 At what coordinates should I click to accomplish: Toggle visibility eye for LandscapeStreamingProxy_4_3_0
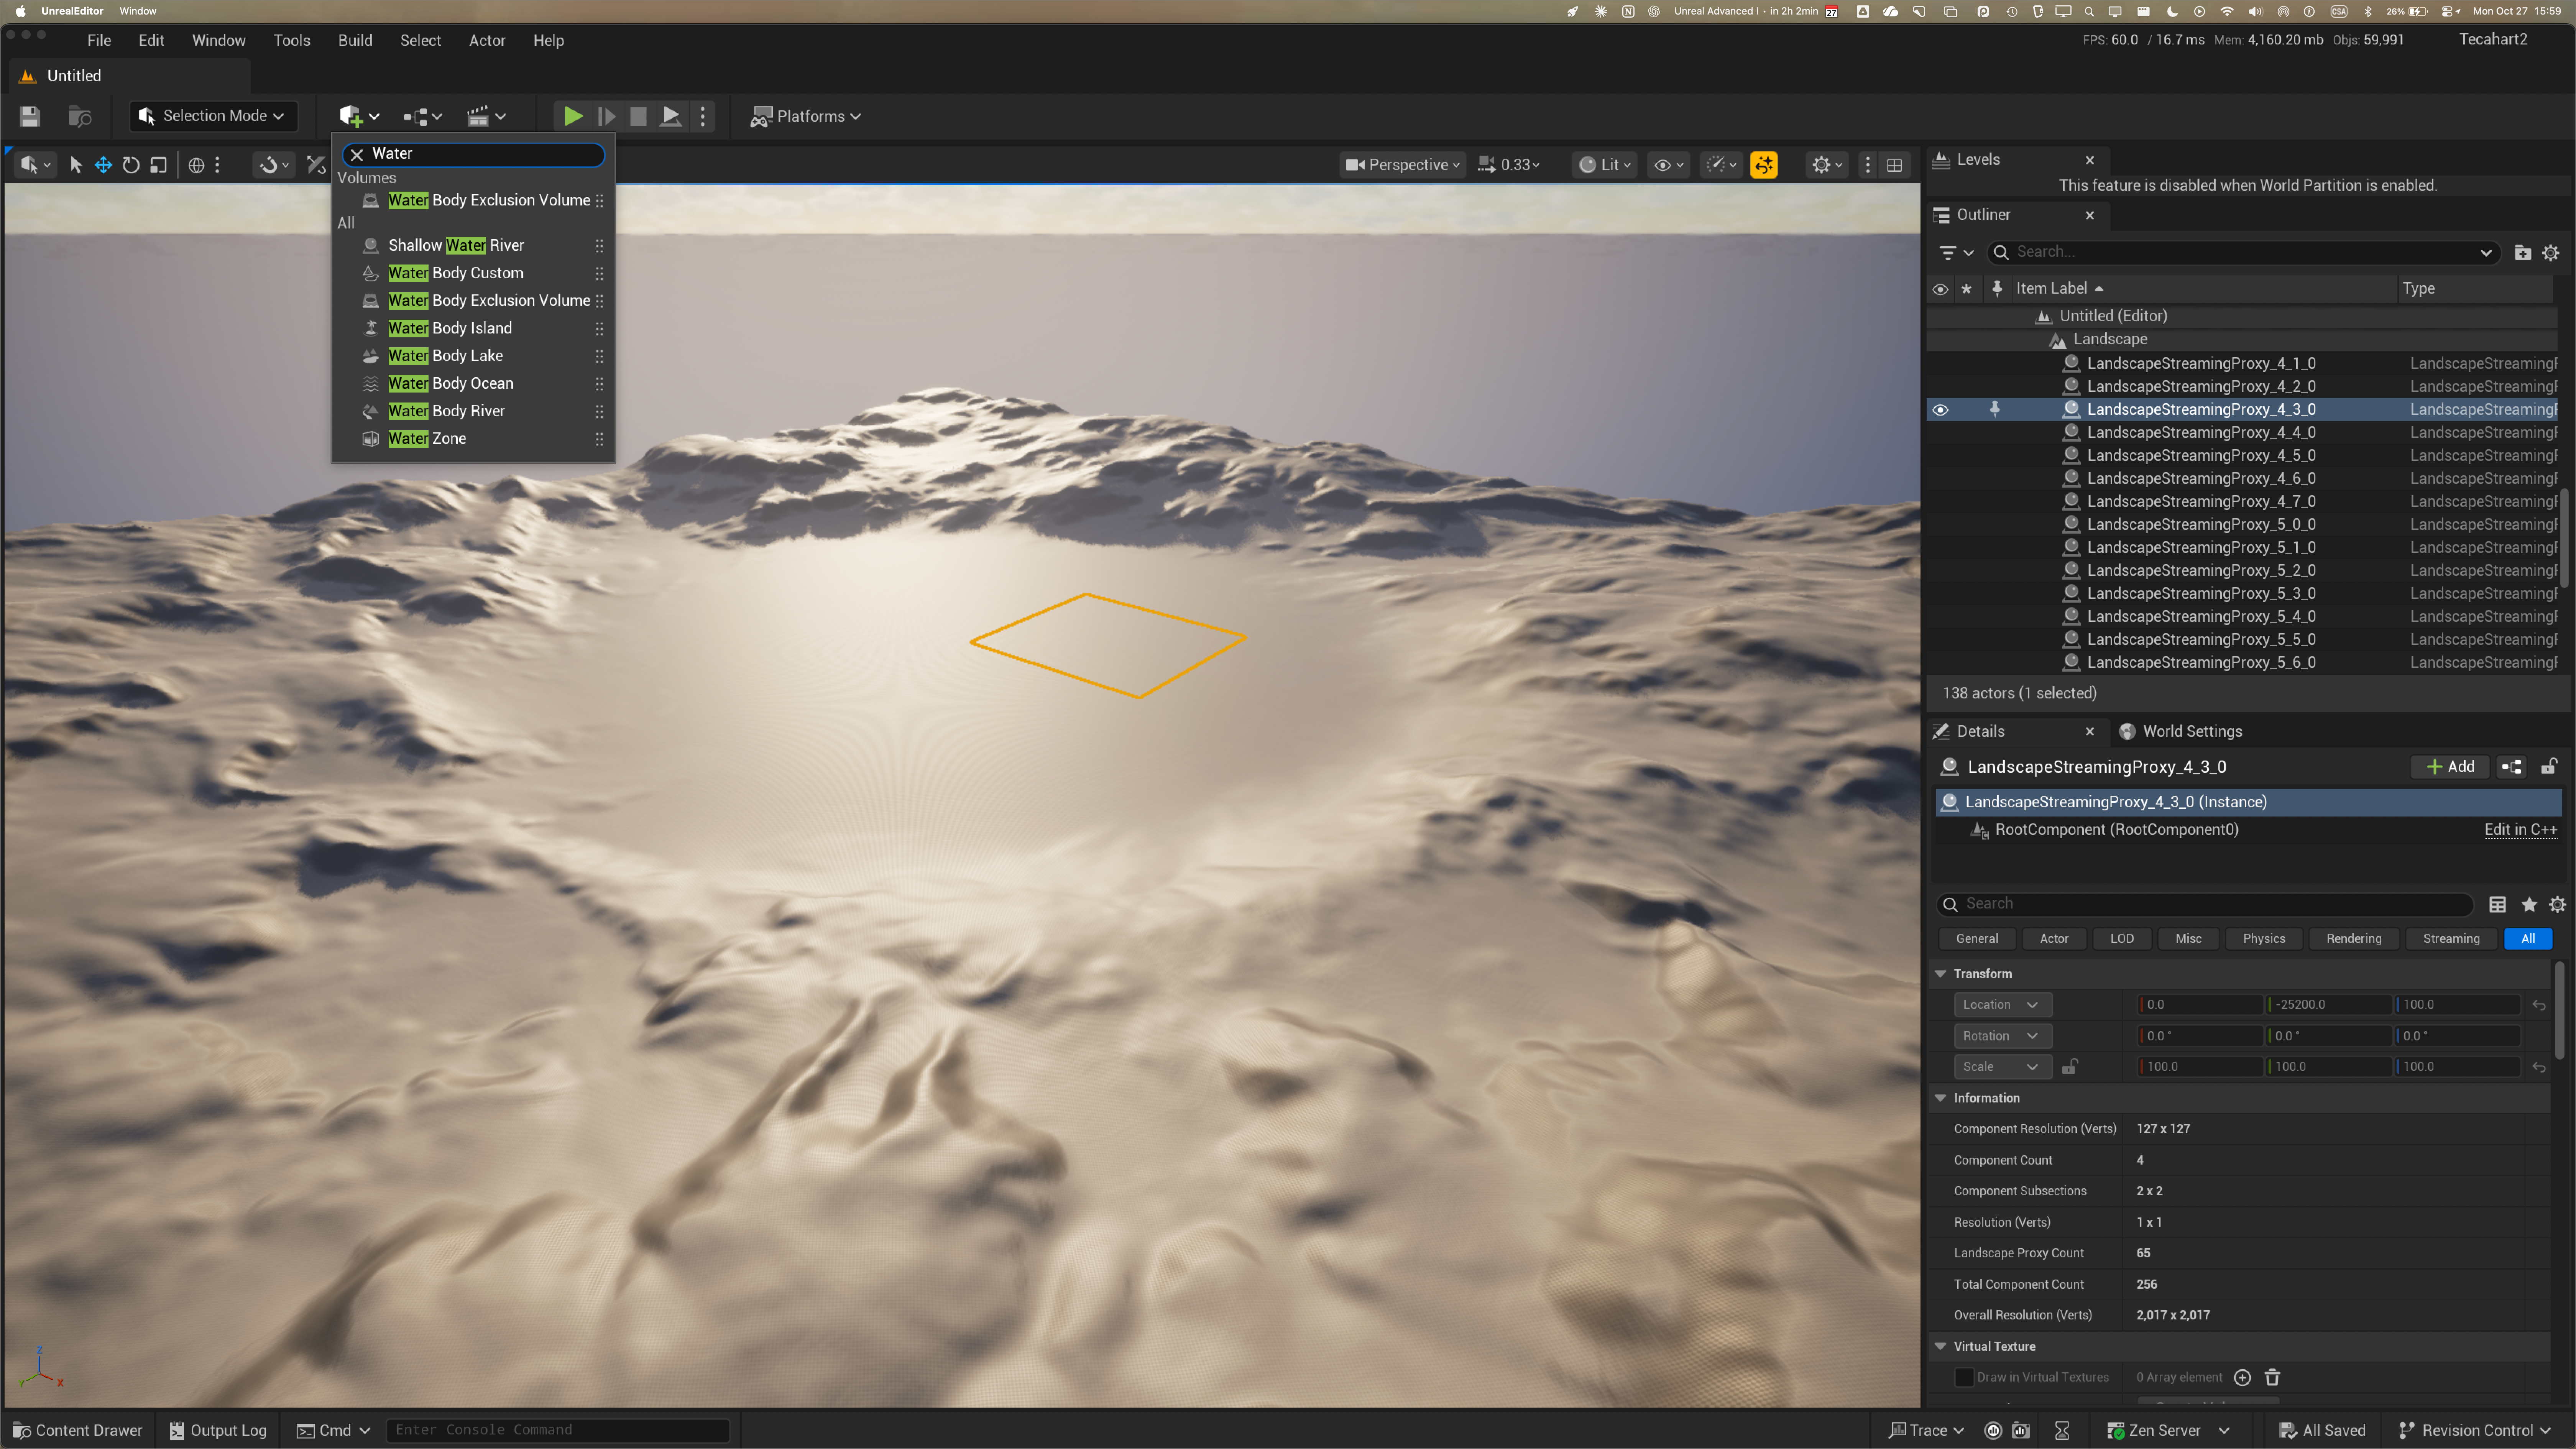tap(1940, 410)
